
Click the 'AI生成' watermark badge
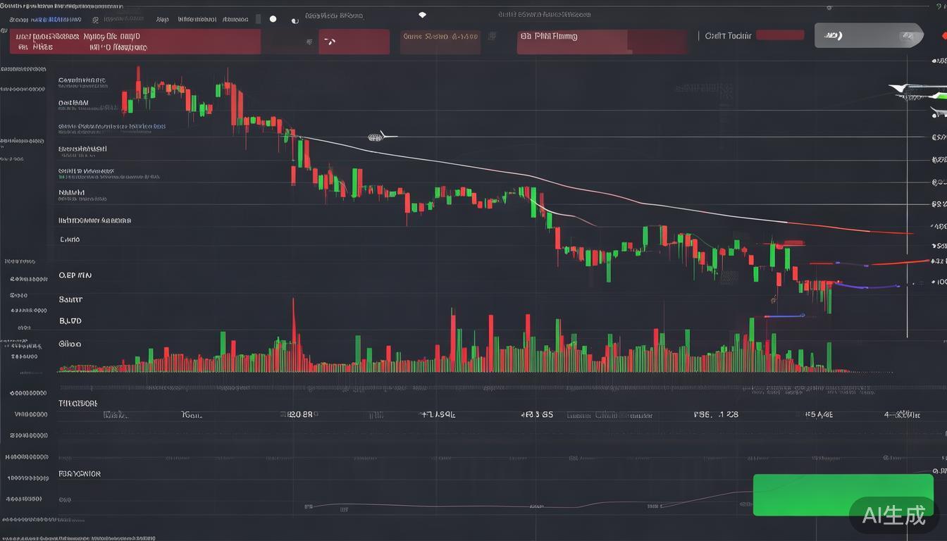895,515
